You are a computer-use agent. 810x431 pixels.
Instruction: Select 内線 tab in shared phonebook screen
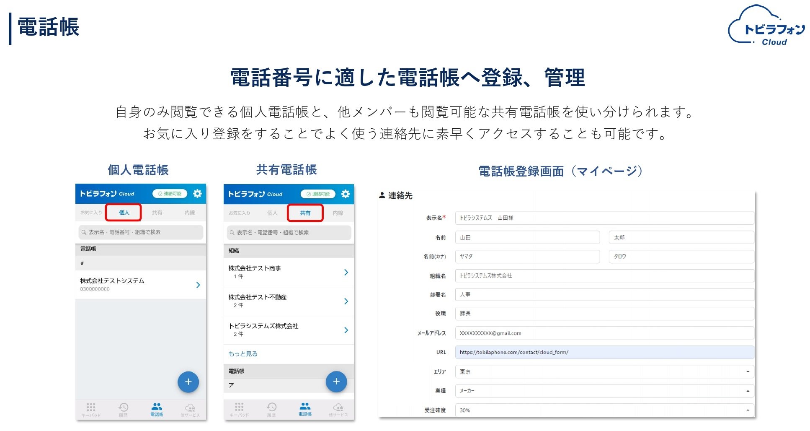338,213
